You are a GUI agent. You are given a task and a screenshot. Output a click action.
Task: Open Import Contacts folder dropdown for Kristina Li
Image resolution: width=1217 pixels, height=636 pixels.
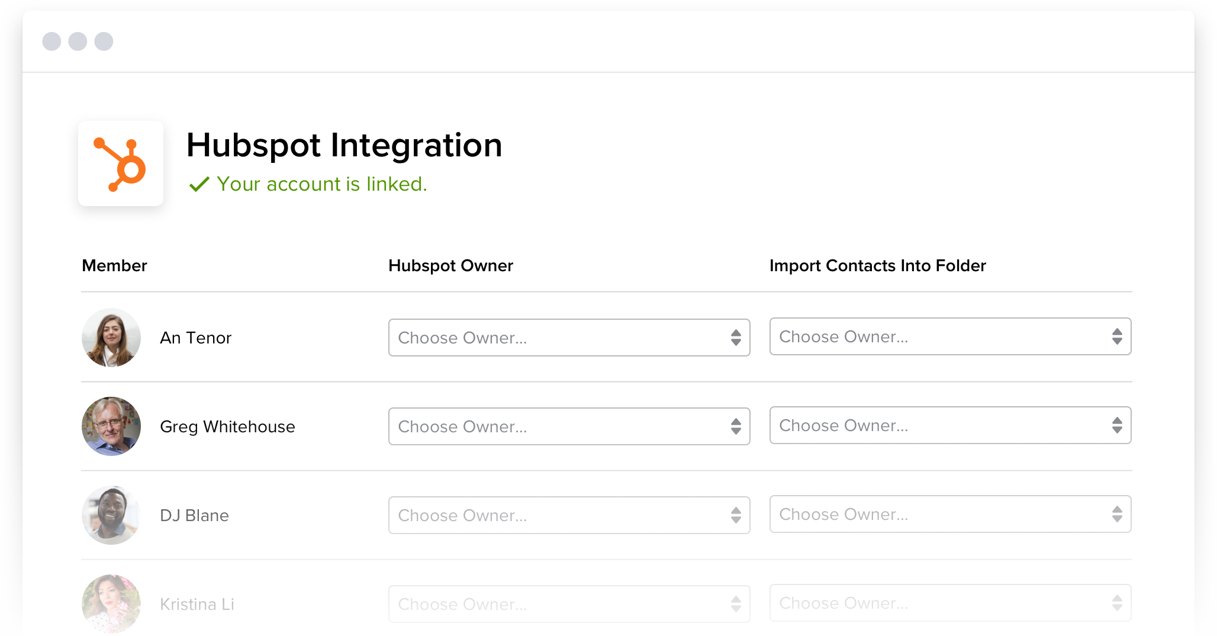pos(950,603)
